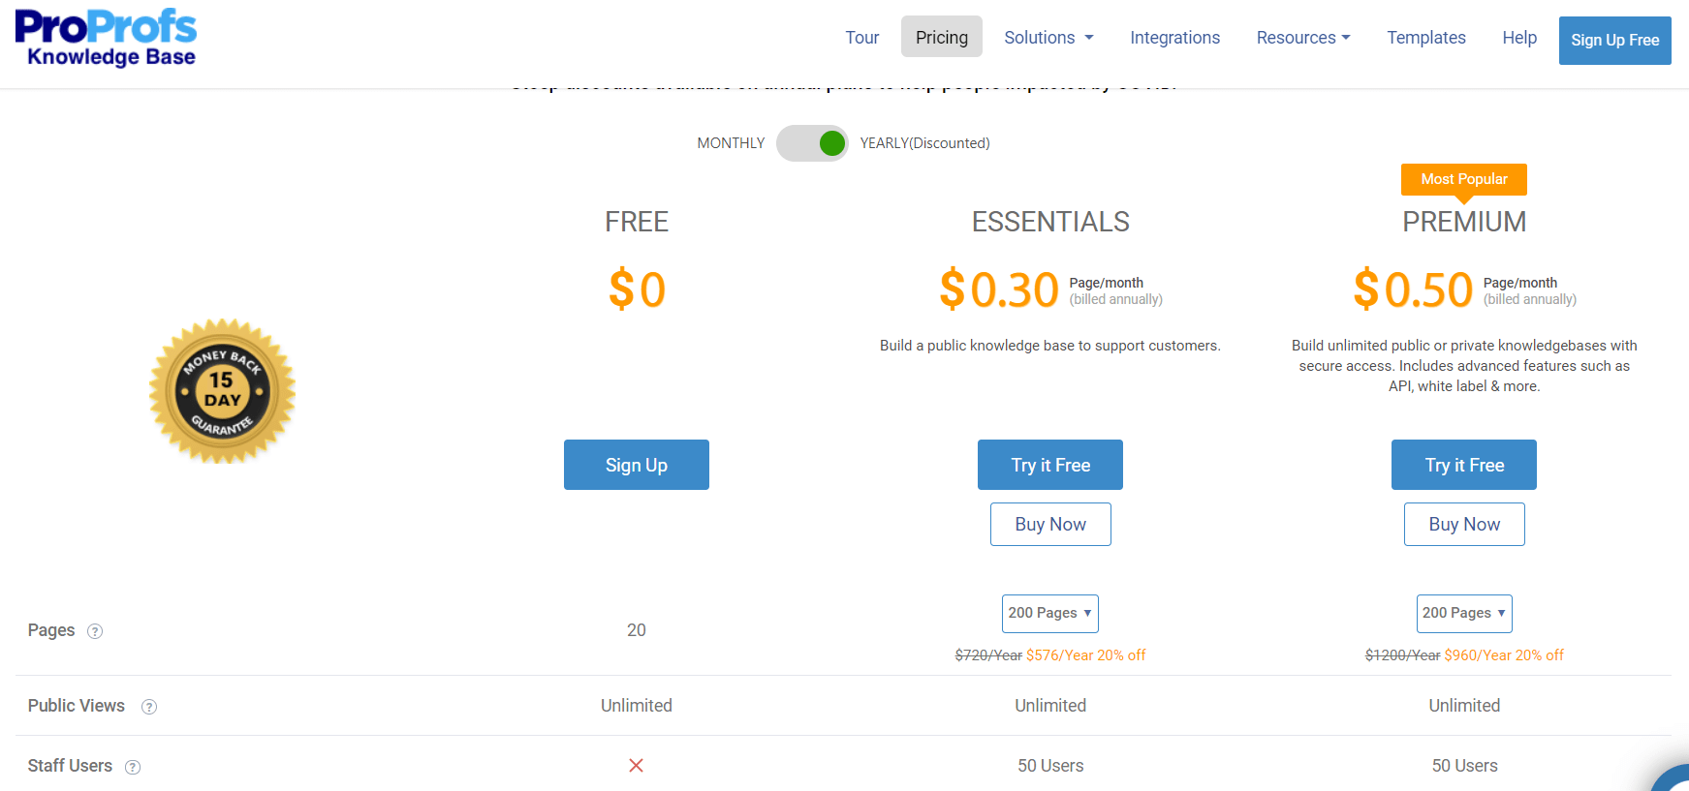1689x791 pixels.
Task: Expand the Resources menu
Action: click(1303, 37)
